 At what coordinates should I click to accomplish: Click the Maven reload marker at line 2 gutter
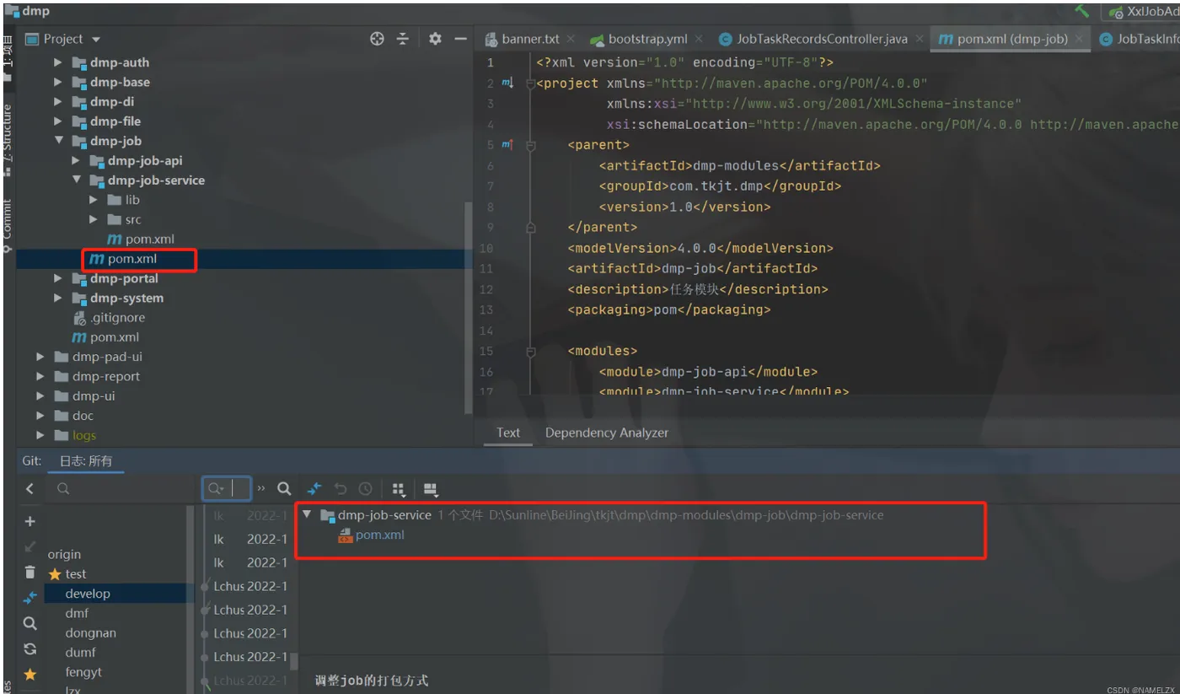pos(507,83)
